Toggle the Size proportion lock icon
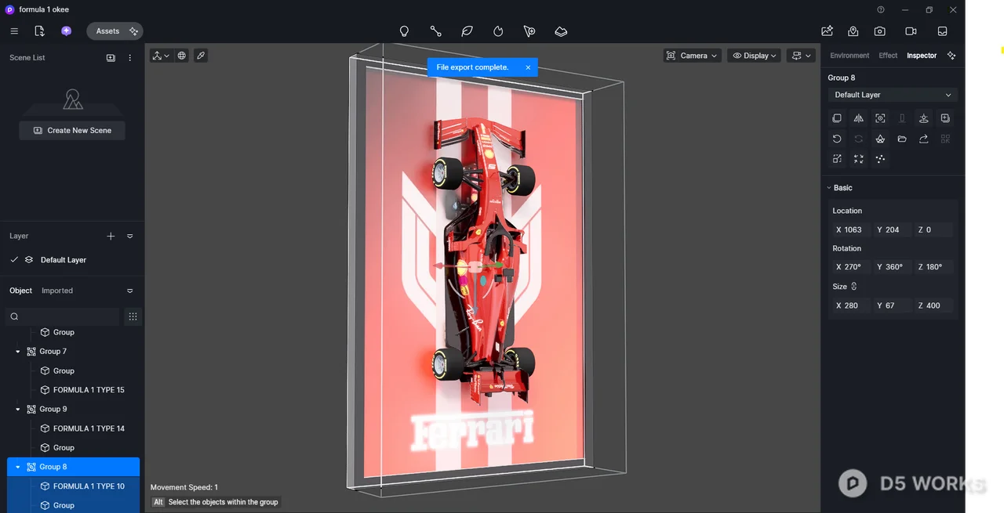 coord(853,287)
